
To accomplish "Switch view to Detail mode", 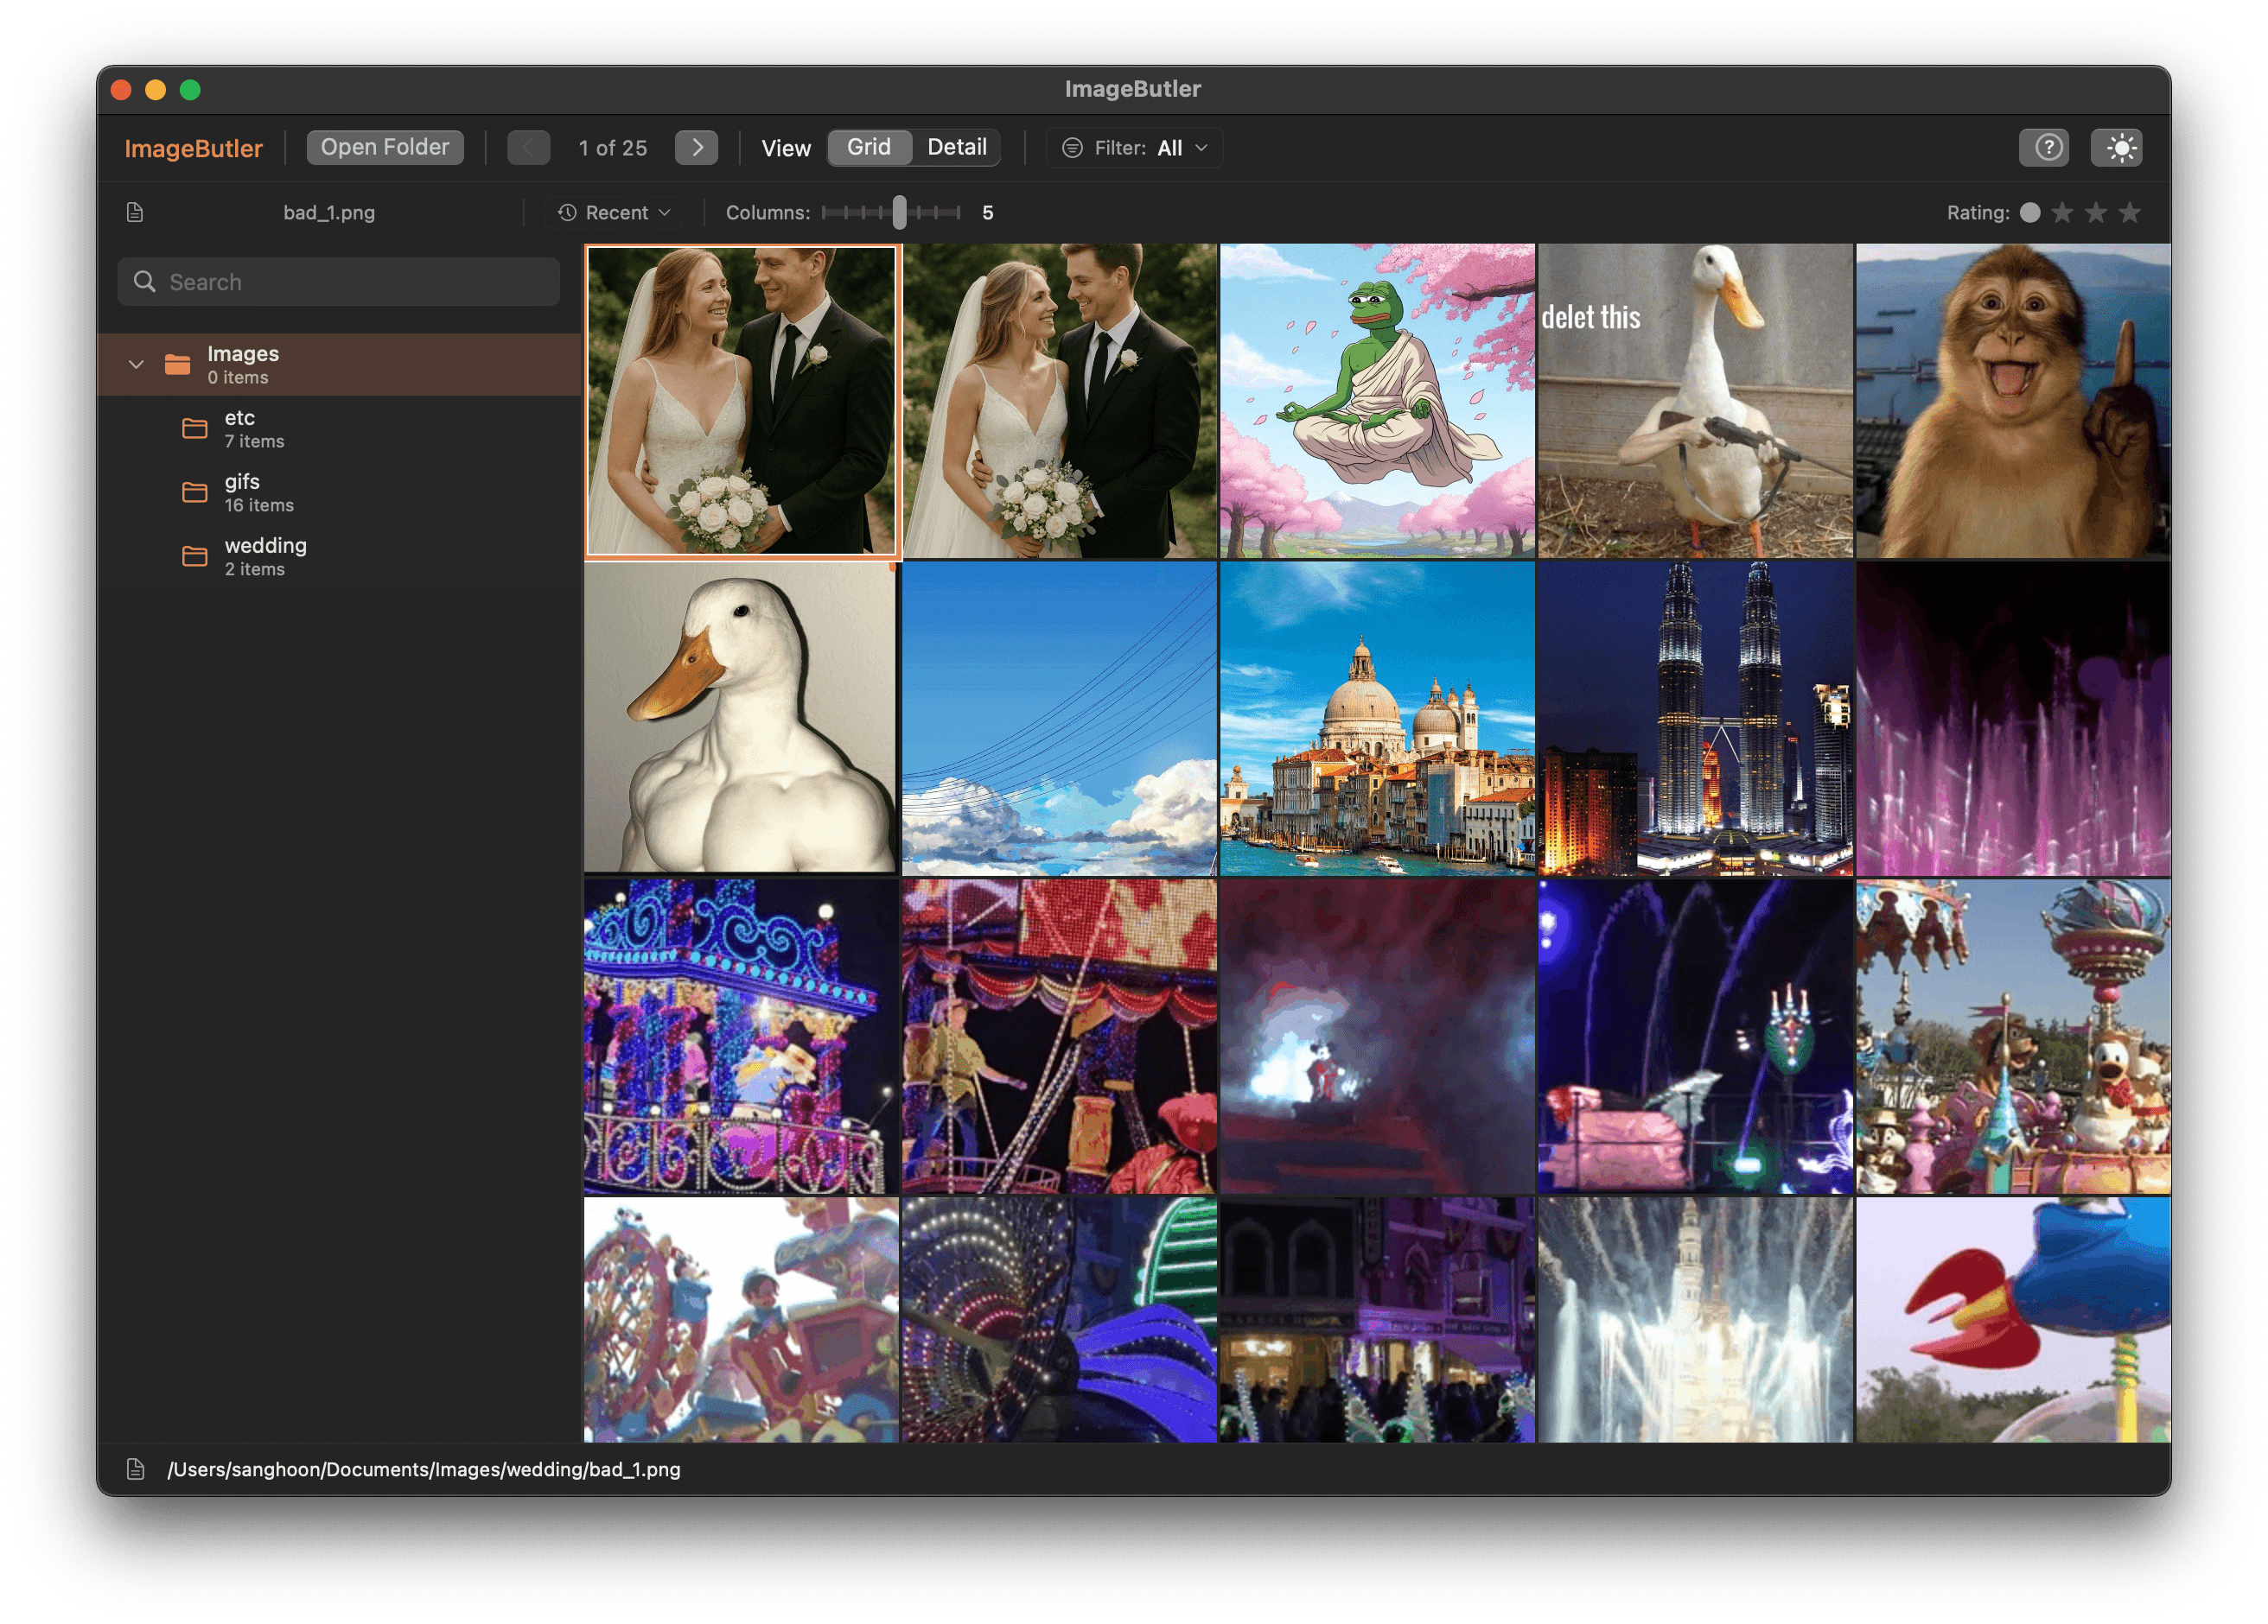I will click(x=956, y=146).
